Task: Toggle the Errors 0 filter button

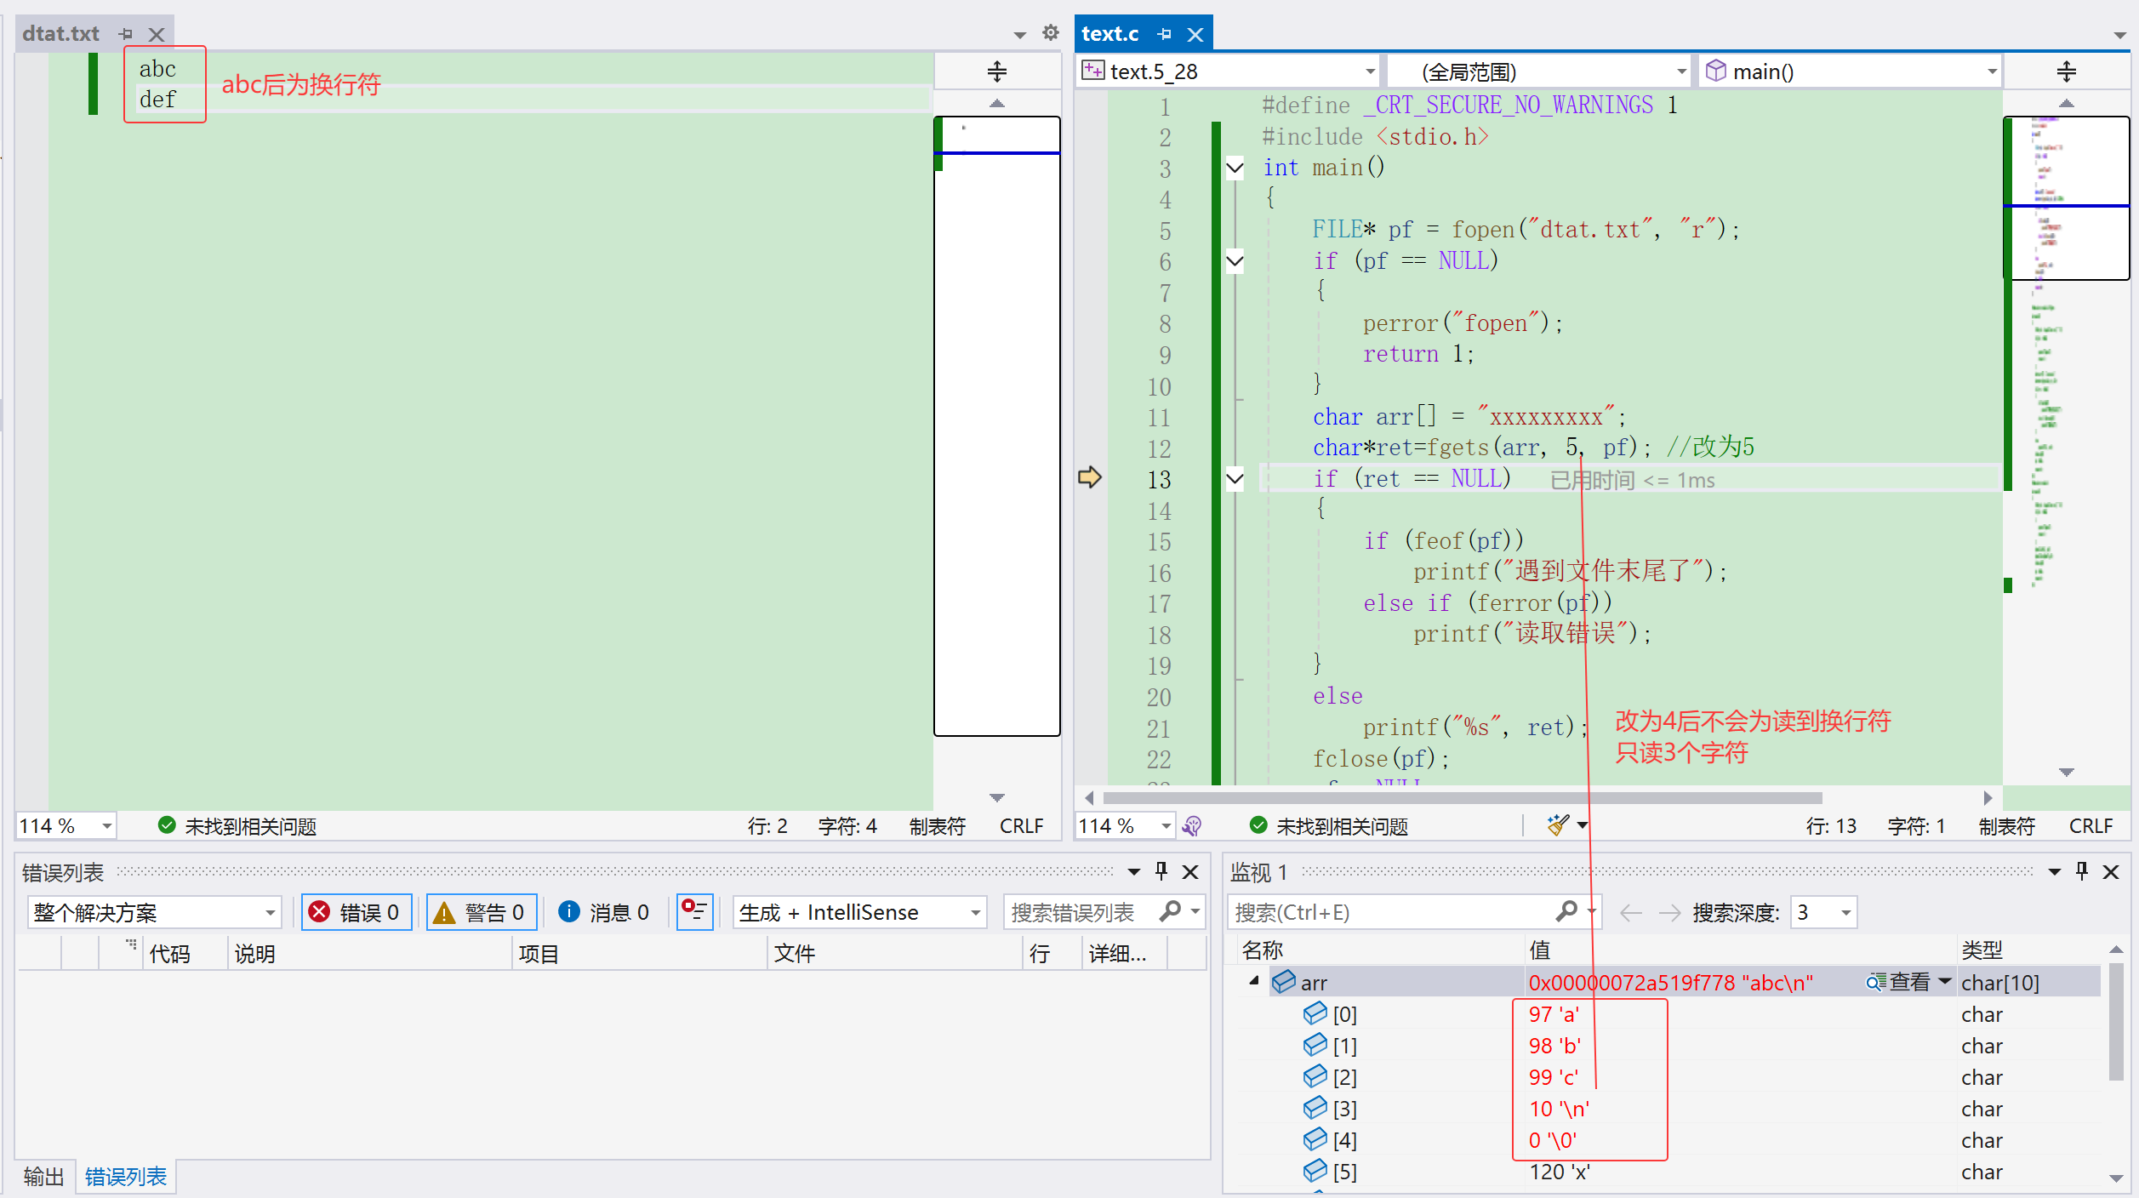Action: tap(356, 912)
